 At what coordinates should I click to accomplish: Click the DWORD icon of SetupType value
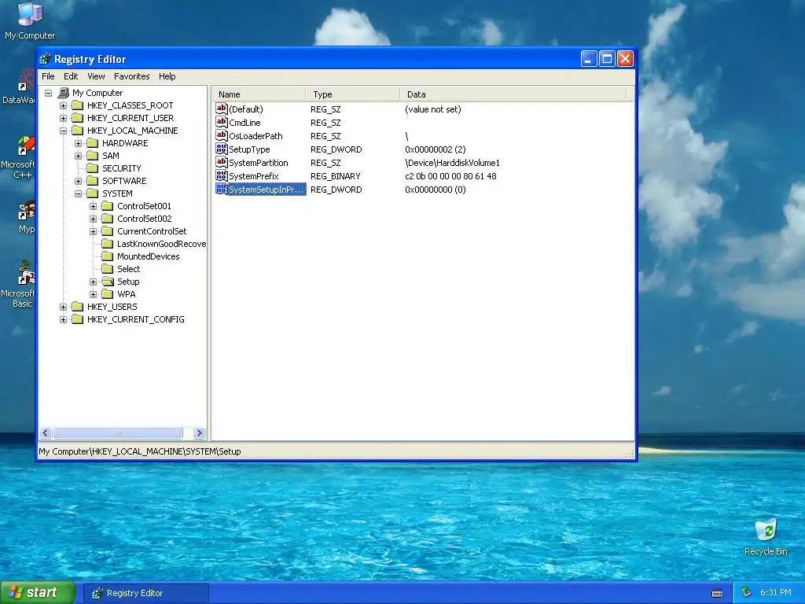[221, 149]
